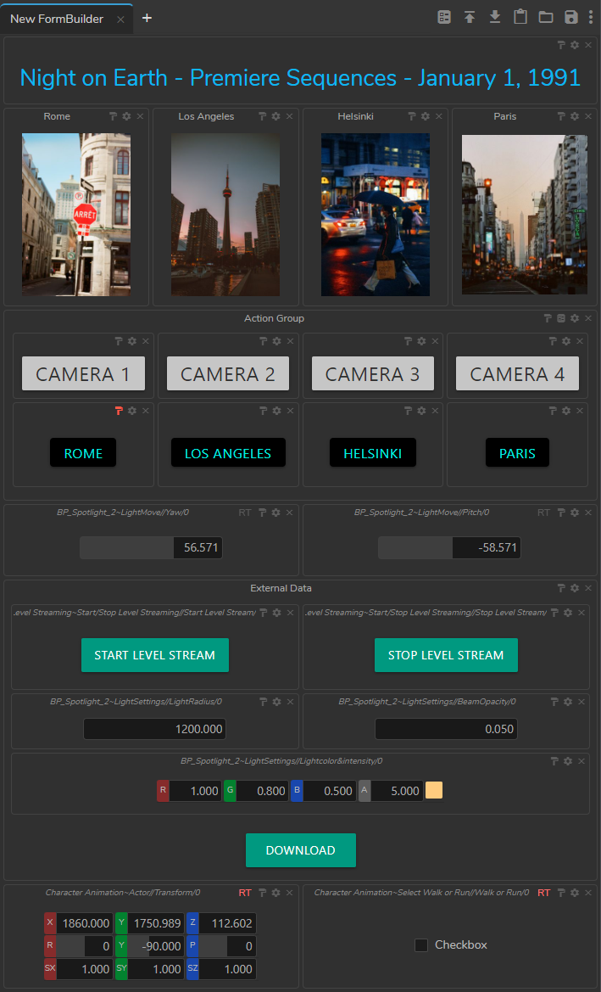
Task: Click the download arrow toolbar icon
Action: 495,17
